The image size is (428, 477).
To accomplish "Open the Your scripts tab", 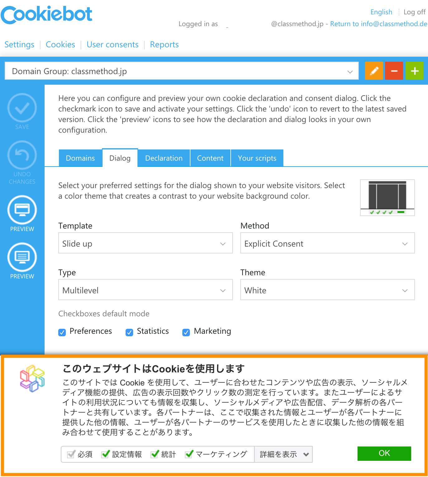I will point(257,158).
